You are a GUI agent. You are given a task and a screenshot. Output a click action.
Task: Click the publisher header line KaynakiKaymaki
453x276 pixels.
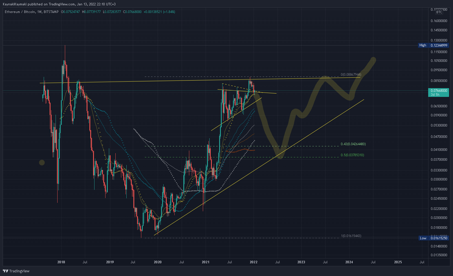(x=59, y=4)
